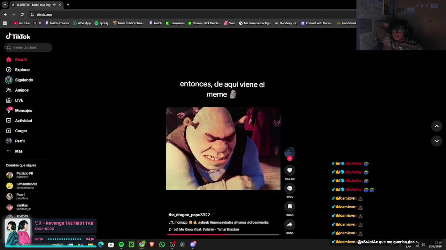Open the Siguiendo feed
The width and height of the screenshot is (446, 250).
click(20, 80)
